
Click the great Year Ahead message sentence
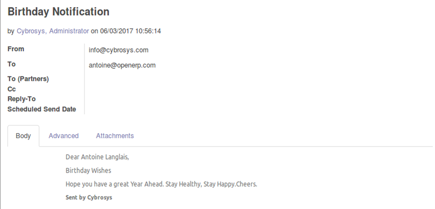coord(161,184)
